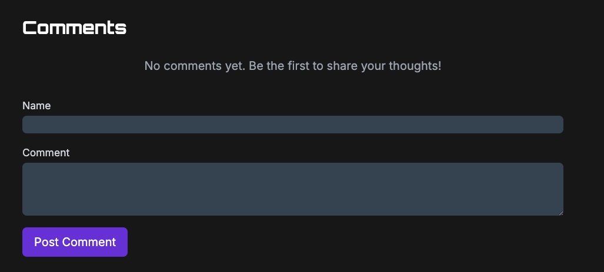This screenshot has height=272, width=604.
Task: Click the label above the Name input
Action: point(36,106)
